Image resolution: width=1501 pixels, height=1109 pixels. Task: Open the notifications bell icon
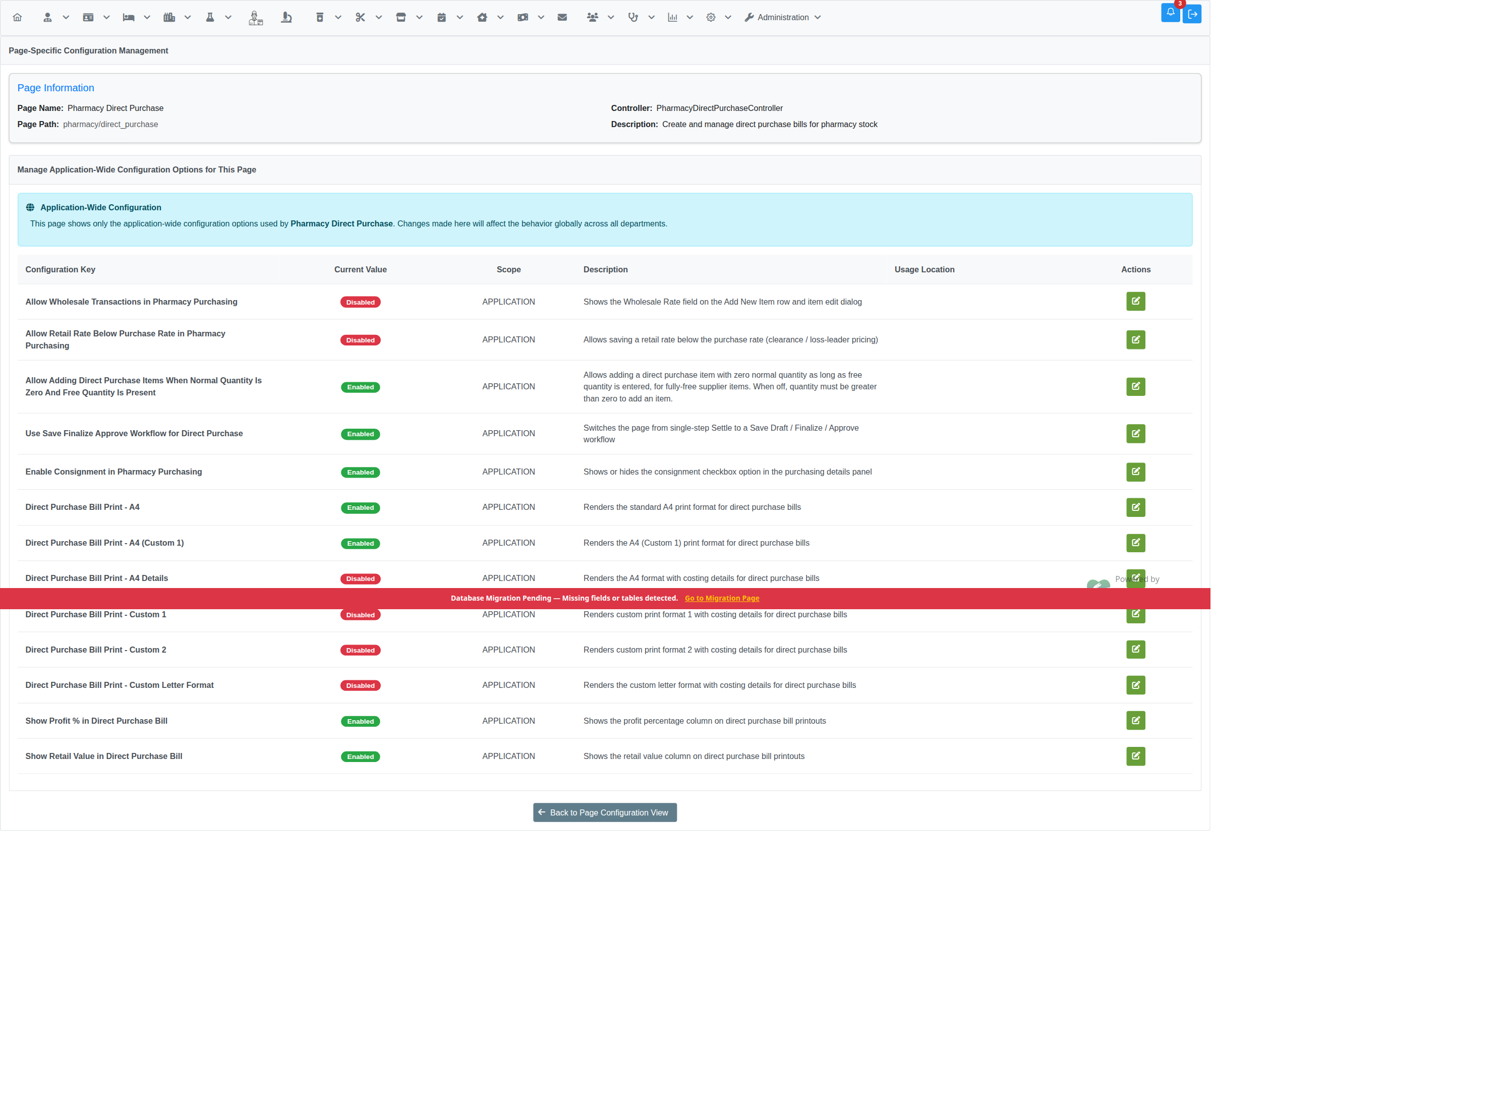pyautogui.click(x=1170, y=13)
